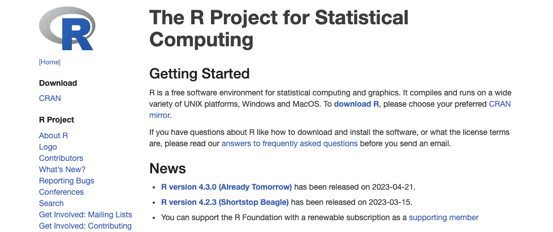
Task: Go to the About R page
Action: pyautogui.click(x=53, y=135)
